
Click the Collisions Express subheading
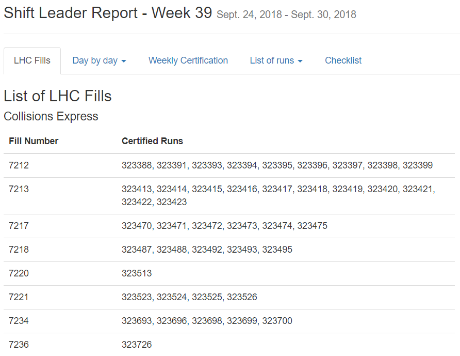[51, 116]
